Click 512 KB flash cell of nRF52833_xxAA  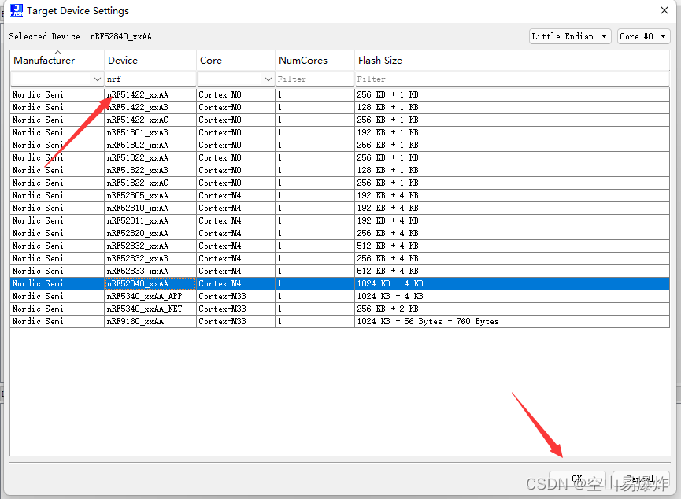[512, 271]
